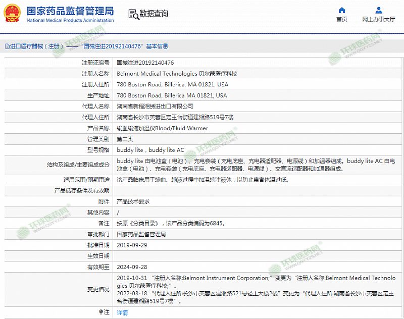Click registration number value 国械注进20192140476
The width and height of the screenshot is (404, 319).
click(x=145, y=63)
